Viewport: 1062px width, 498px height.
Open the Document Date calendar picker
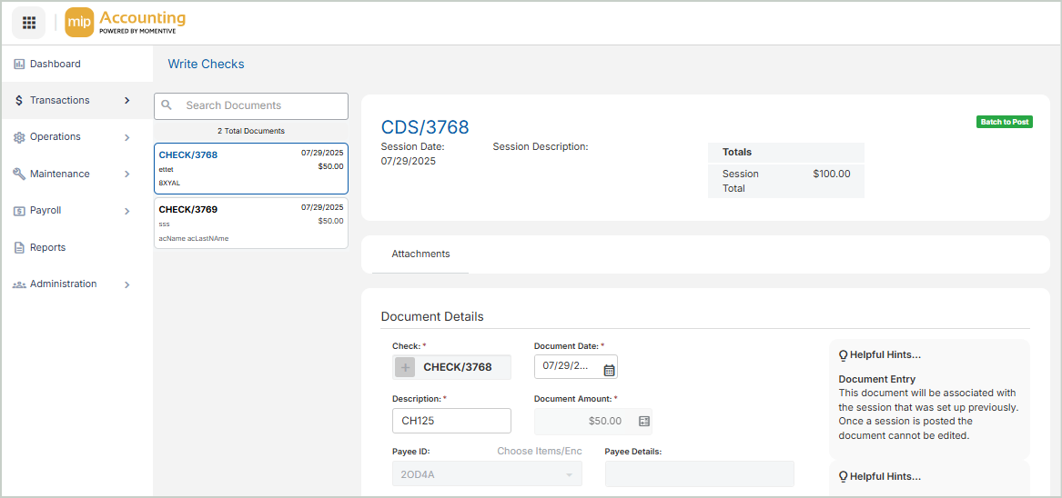(x=609, y=369)
